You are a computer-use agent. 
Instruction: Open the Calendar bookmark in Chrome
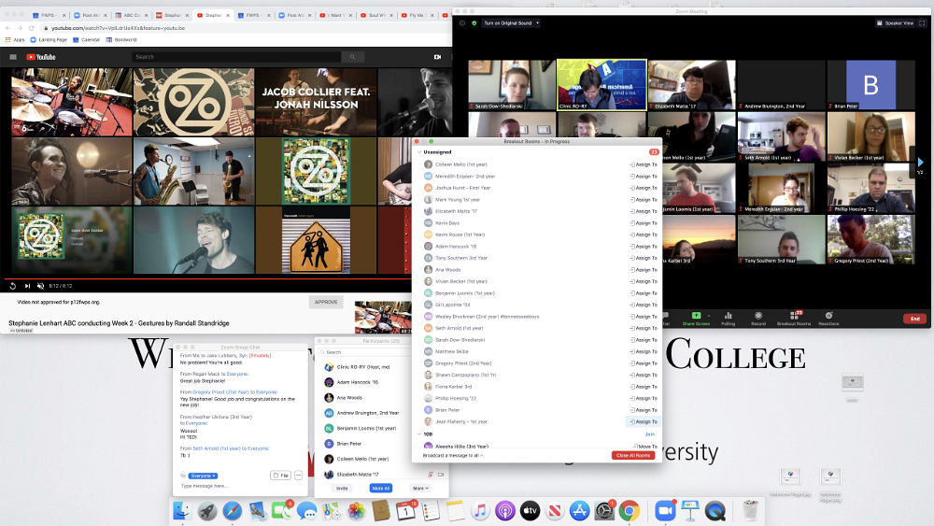point(86,40)
